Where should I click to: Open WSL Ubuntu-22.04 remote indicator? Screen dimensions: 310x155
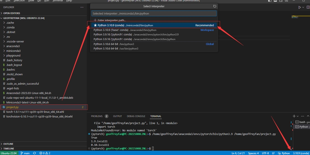(x=9, y=153)
